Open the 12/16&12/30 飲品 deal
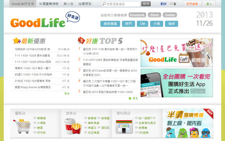Image resolution: width=225 pixels, height=141 pixels. coord(32,49)
